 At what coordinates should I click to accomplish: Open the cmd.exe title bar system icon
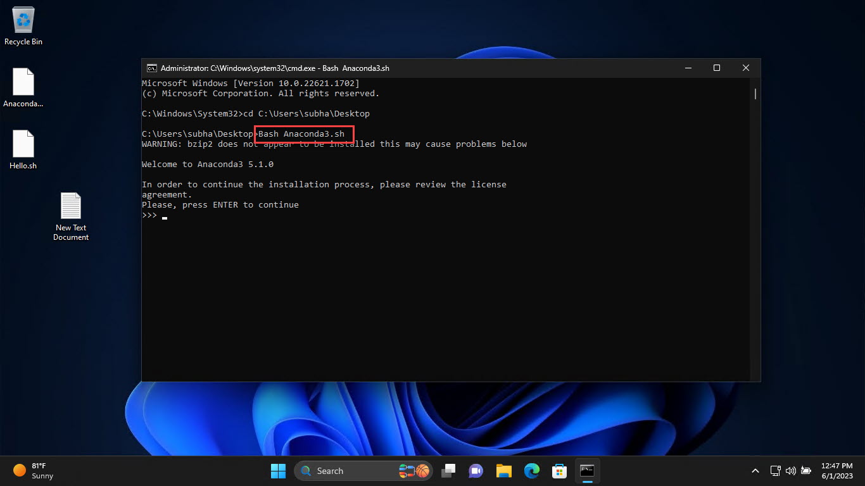(x=151, y=68)
